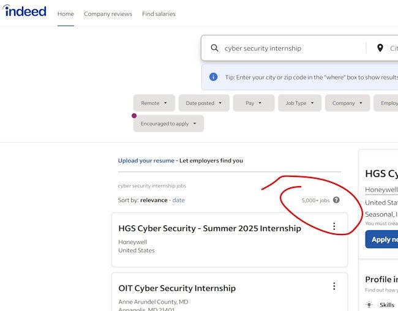This screenshot has width=398, height=311.
Task: Click the search magnifier icon
Action: point(214,48)
